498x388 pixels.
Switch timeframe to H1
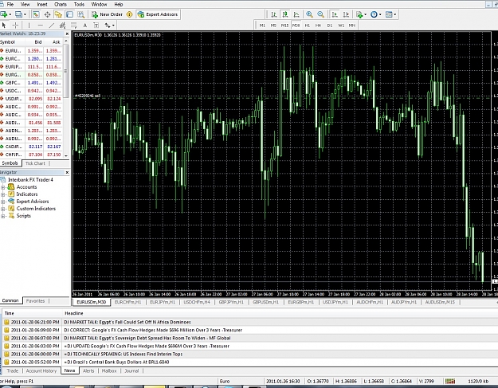[307, 25]
